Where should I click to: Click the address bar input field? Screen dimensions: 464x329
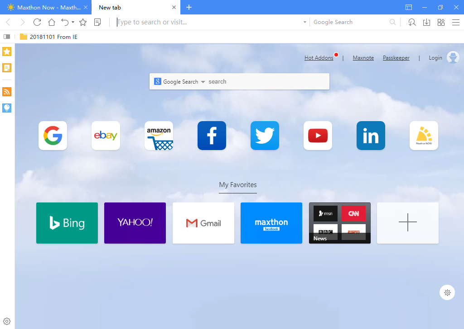tap(208, 22)
